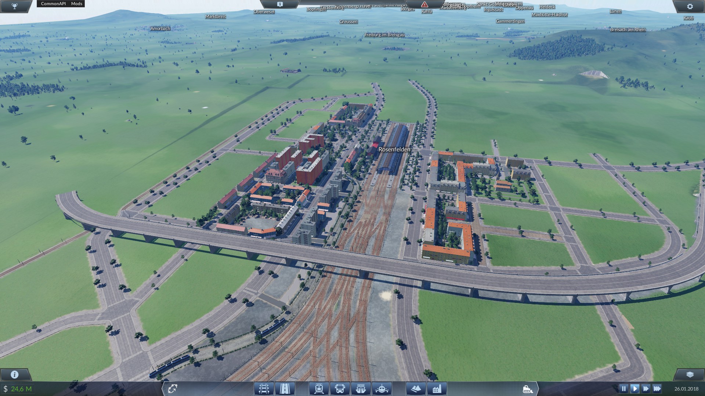Screen dimensions: 705x396
Task: Open the industry and buildings menu
Action: [x=437, y=388]
